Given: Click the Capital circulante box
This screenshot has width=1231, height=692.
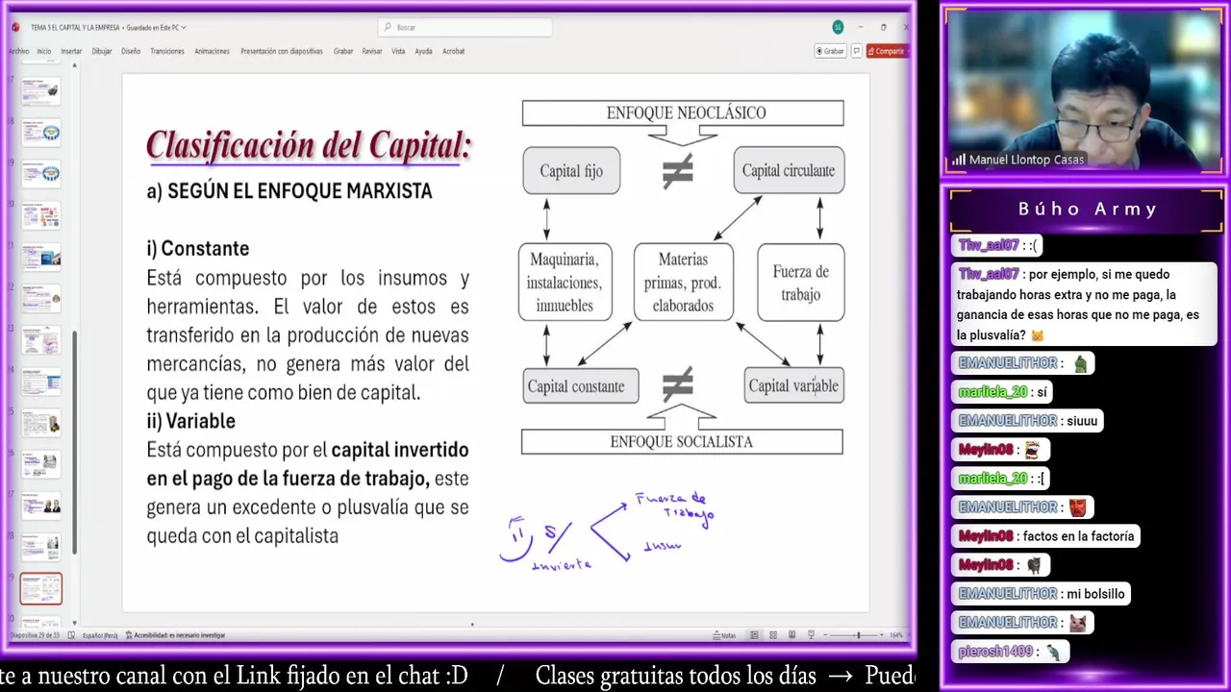Looking at the screenshot, I should click(789, 170).
